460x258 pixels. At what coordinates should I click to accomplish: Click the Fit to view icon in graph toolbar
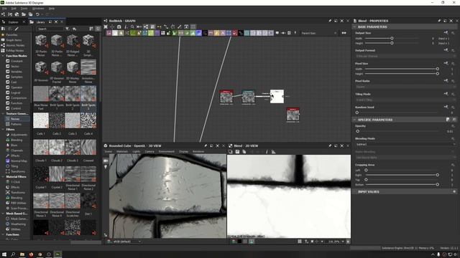click(106, 27)
